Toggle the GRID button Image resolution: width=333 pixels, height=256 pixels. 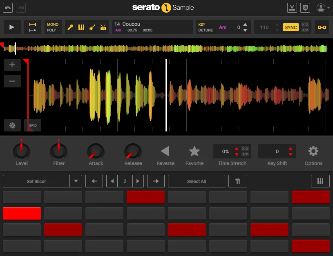33,125
